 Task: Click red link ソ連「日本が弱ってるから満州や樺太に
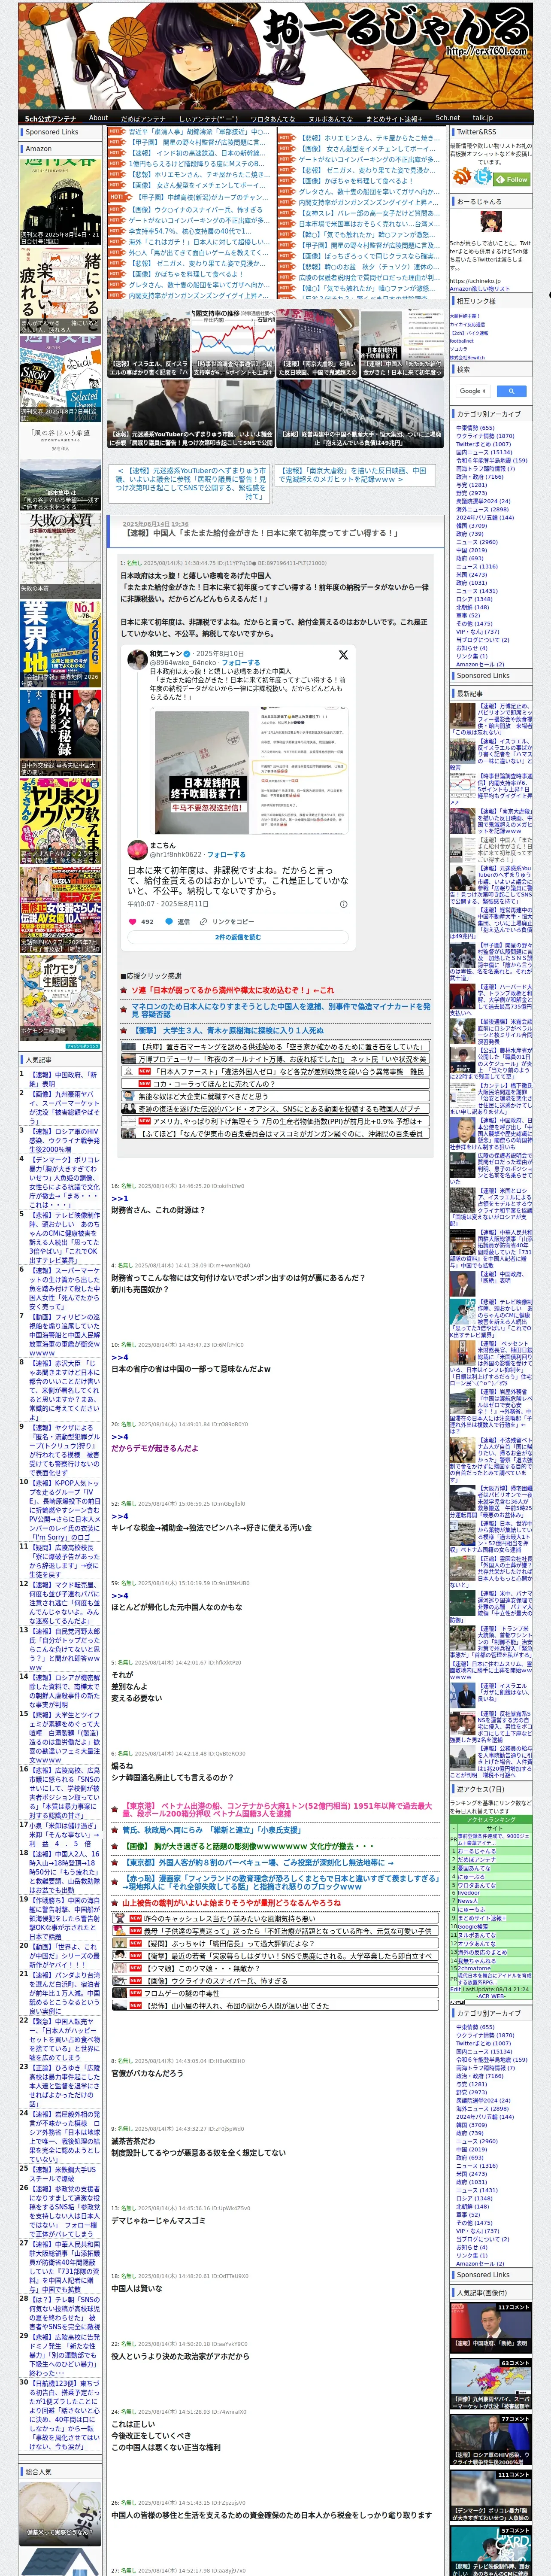[x=233, y=990]
